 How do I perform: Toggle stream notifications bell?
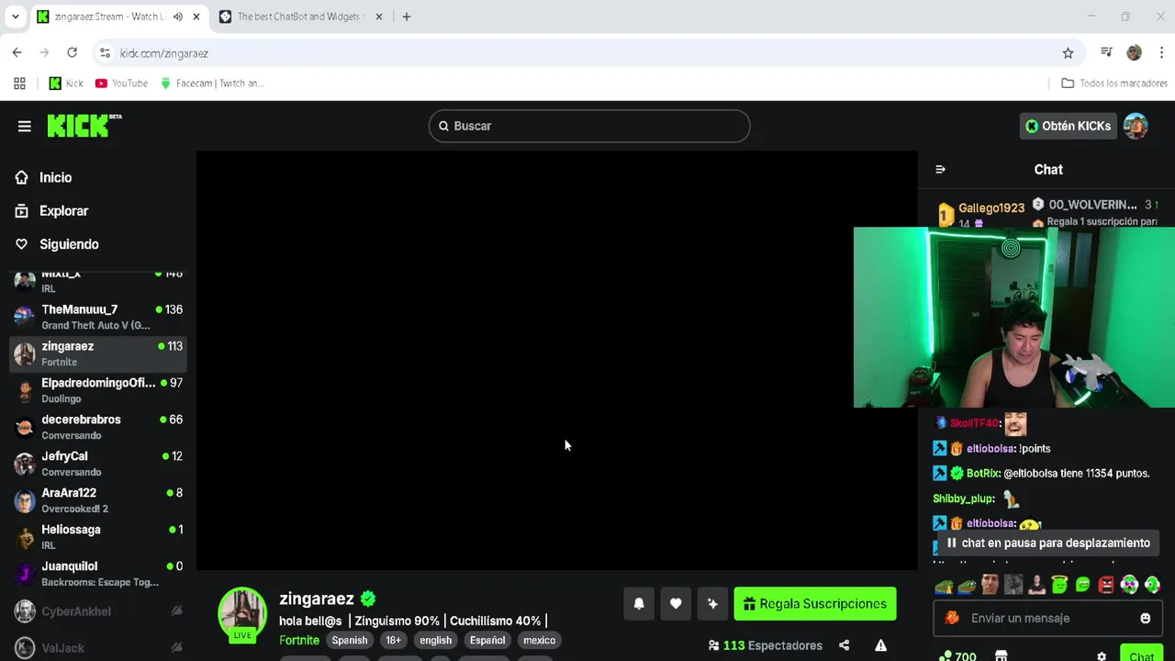pos(639,604)
